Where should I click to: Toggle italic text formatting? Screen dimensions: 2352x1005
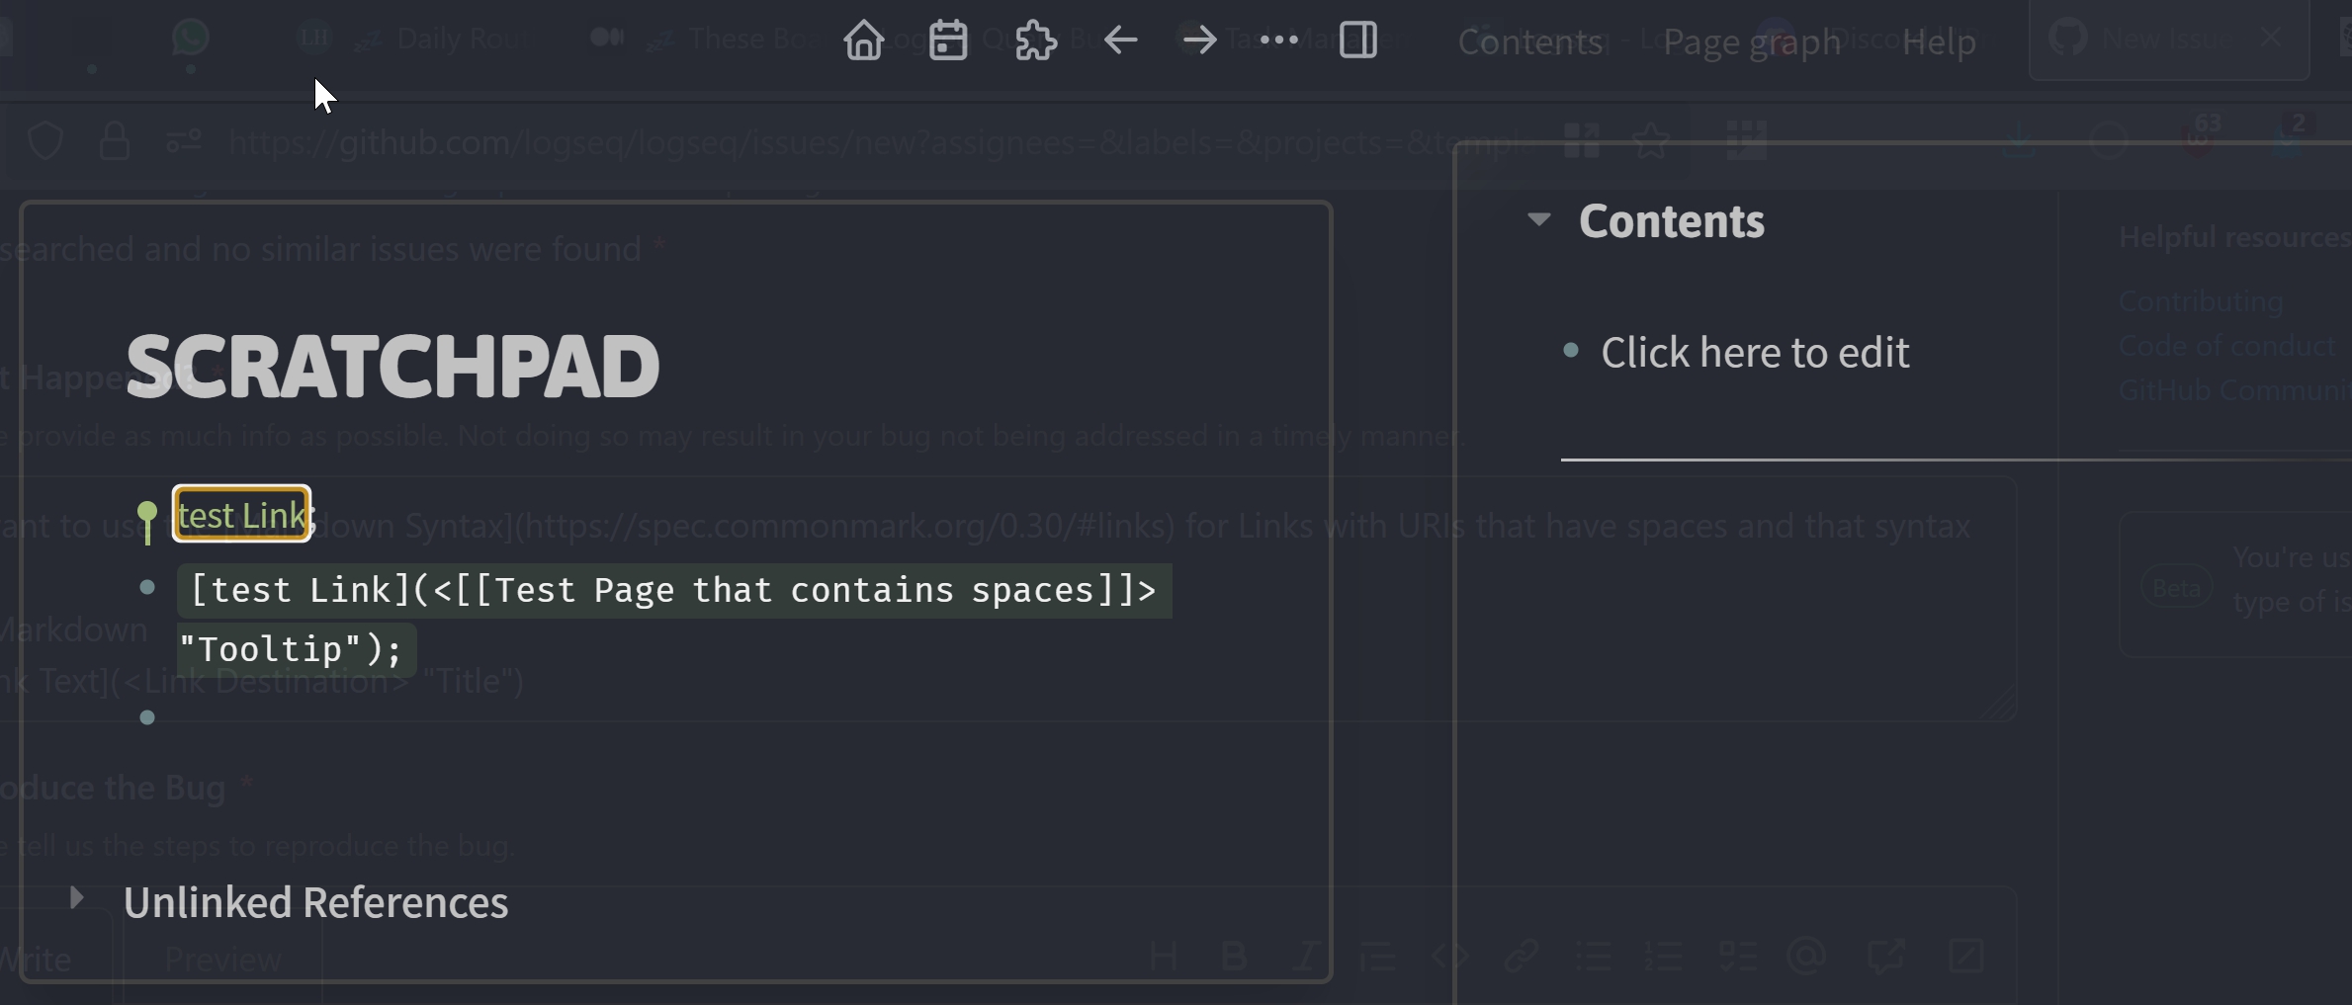pos(1306,955)
